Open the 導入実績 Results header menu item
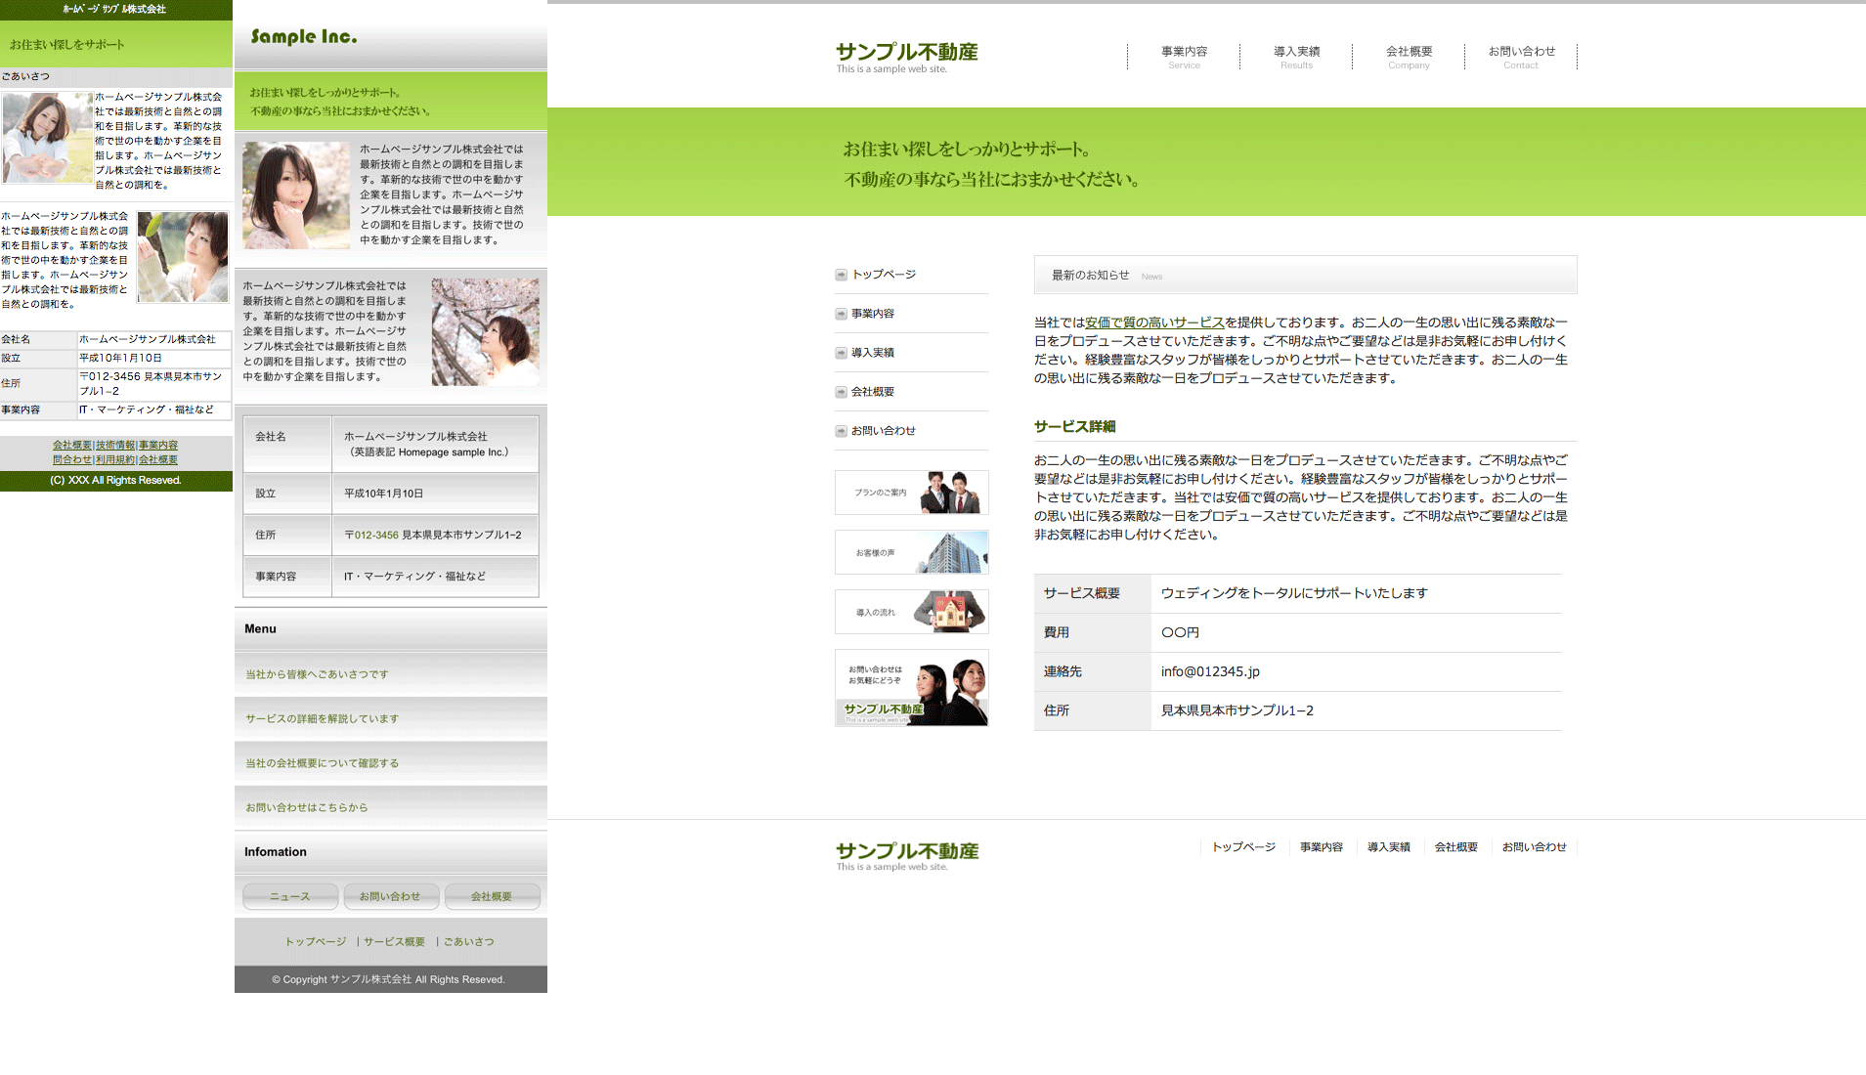 [1296, 57]
